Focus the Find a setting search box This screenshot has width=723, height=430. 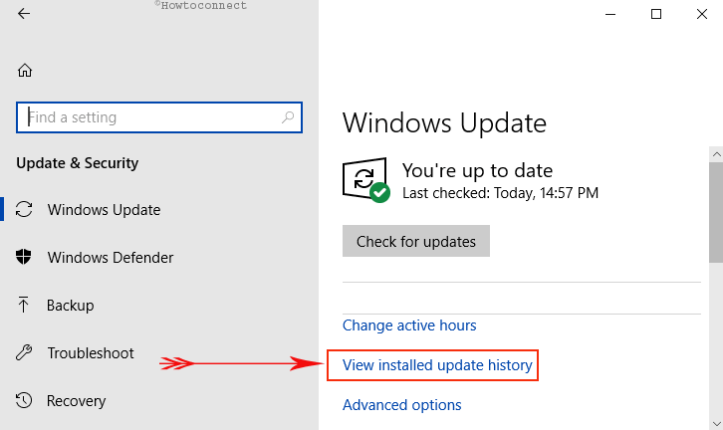159,117
